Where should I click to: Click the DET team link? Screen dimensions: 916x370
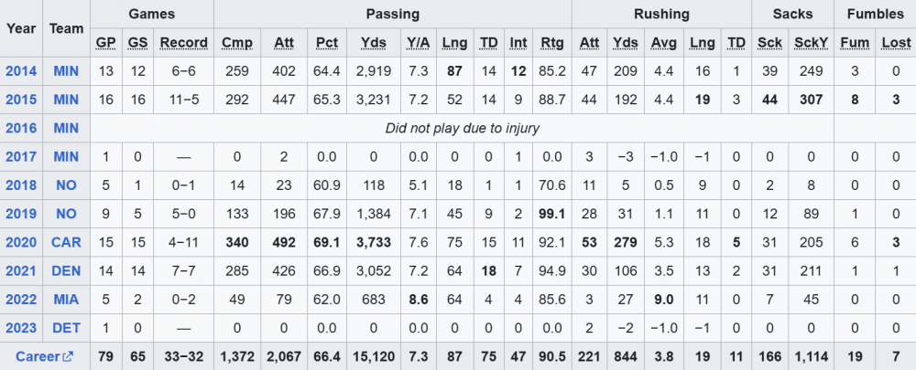click(66, 327)
